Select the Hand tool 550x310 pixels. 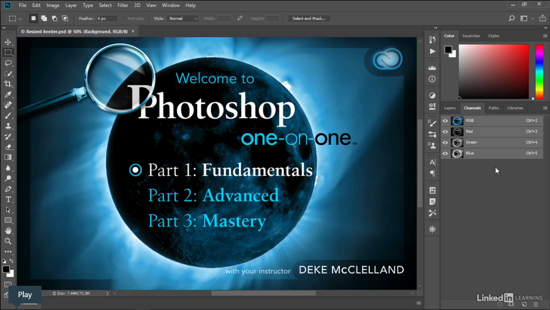[x=8, y=231]
